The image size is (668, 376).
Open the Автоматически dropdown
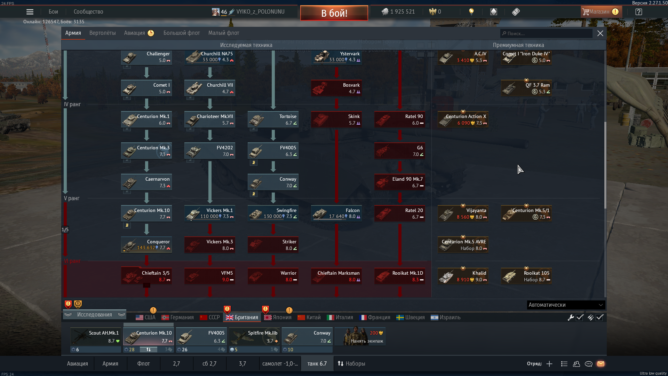coord(566,305)
